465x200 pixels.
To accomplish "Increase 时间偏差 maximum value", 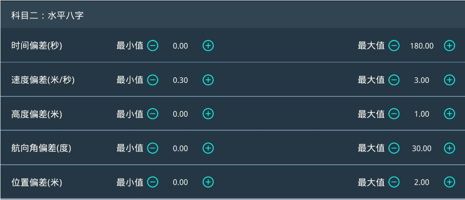I will coord(449,45).
